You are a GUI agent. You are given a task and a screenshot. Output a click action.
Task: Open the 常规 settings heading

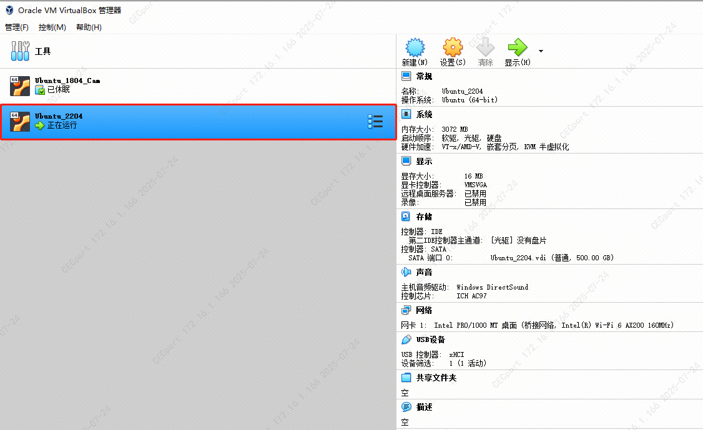pyautogui.click(x=424, y=76)
